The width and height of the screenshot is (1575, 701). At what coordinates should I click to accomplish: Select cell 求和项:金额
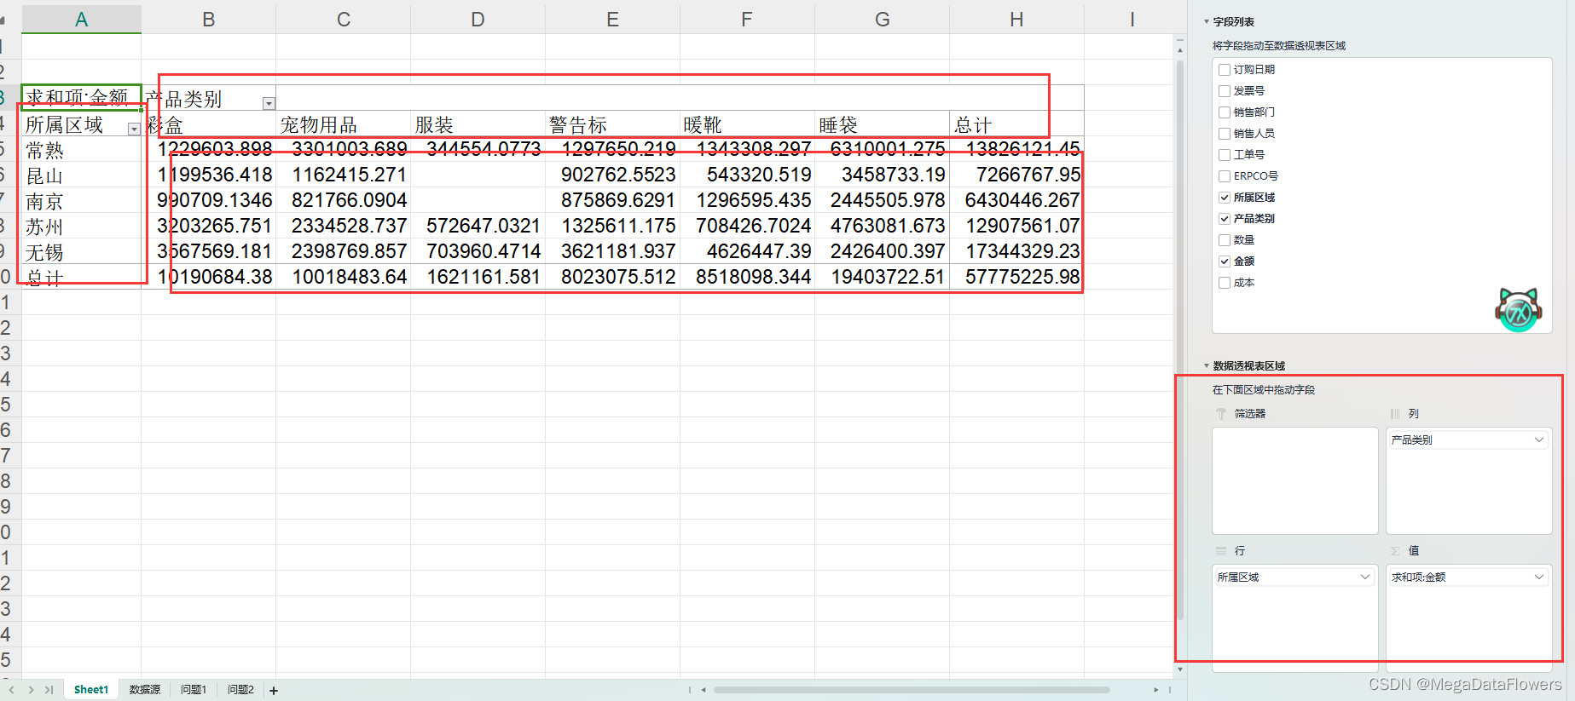point(82,97)
